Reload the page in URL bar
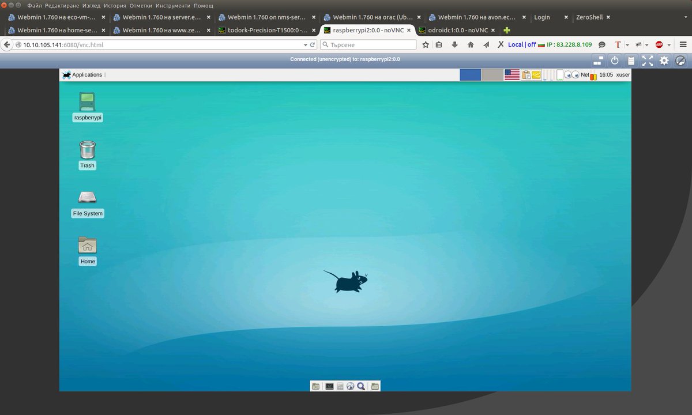Image resolution: width=692 pixels, height=415 pixels. 313,44
